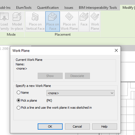Click the (PK) shortcut text
This screenshot has height=135, width=135.
point(49,101)
